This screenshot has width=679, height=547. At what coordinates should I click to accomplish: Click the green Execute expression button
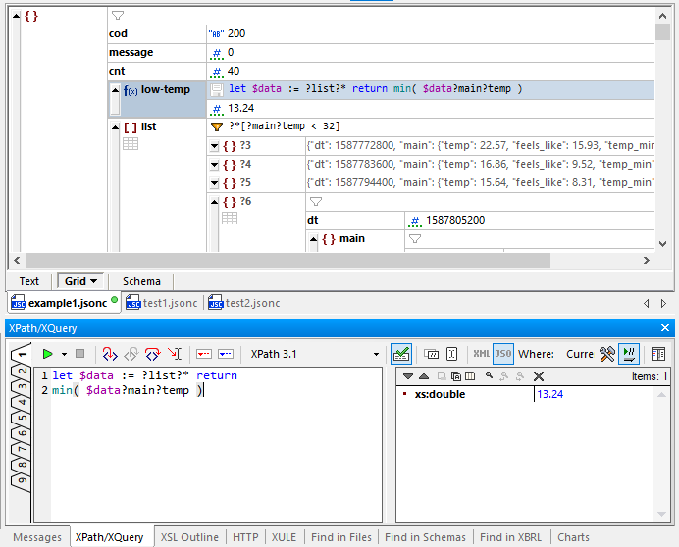(x=46, y=354)
